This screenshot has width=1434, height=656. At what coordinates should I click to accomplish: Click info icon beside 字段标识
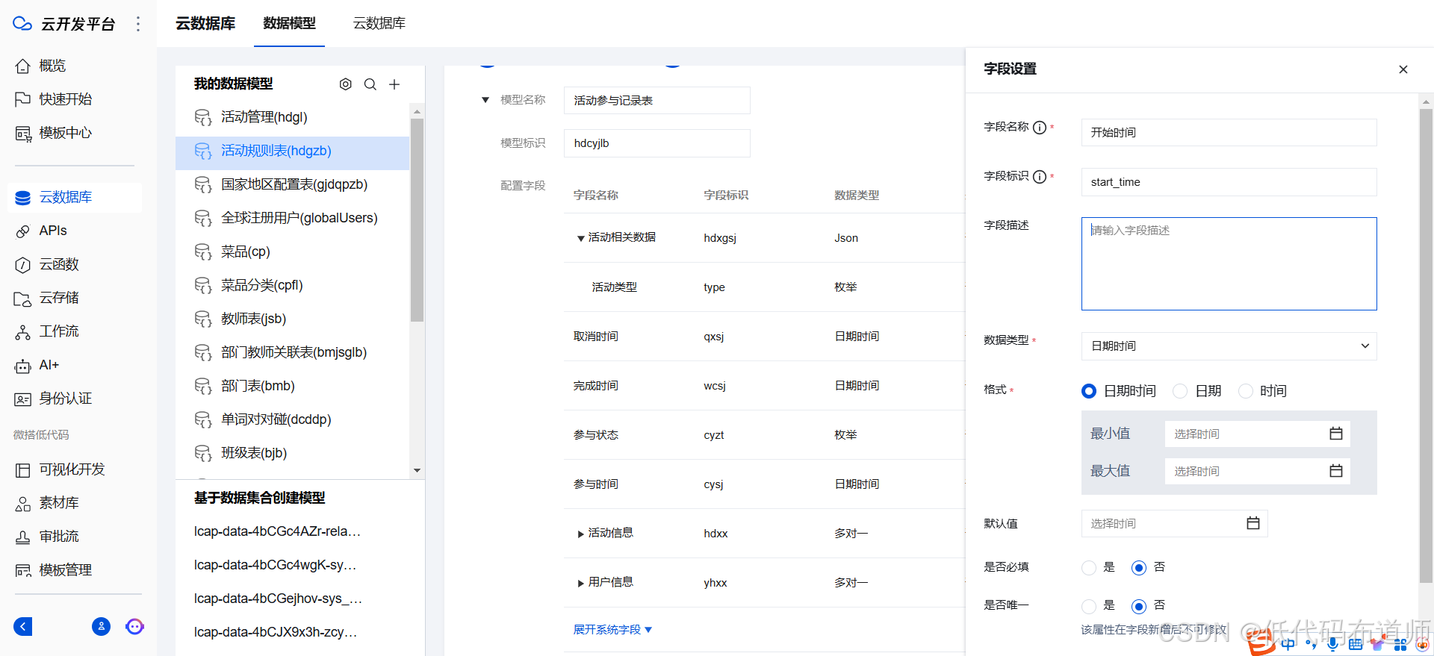tap(1040, 177)
